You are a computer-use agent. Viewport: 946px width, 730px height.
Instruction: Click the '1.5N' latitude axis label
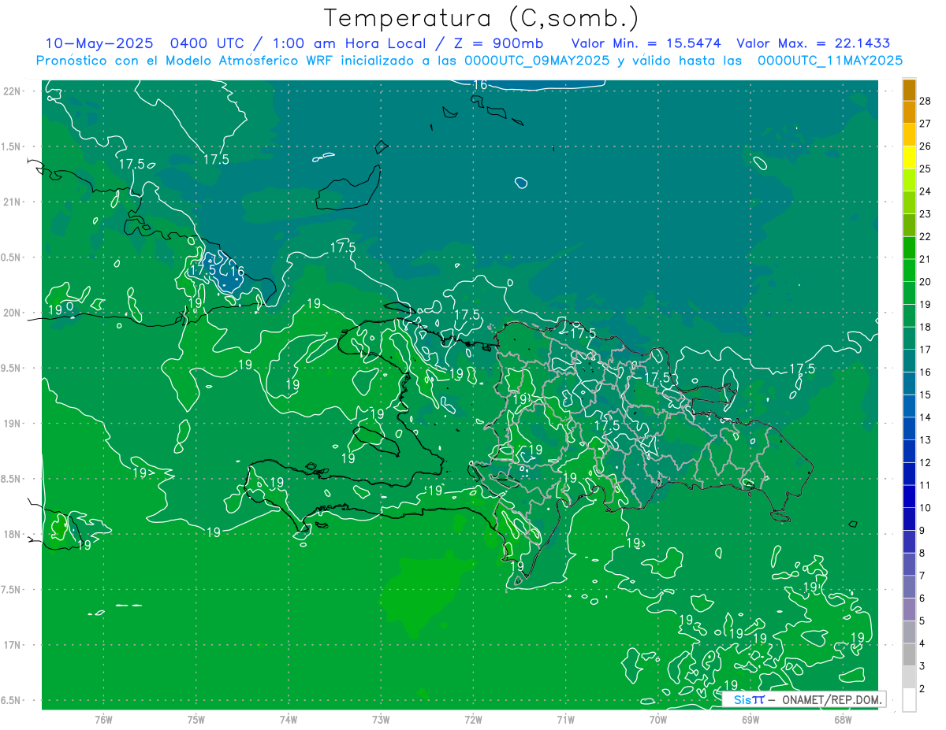click(x=13, y=147)
